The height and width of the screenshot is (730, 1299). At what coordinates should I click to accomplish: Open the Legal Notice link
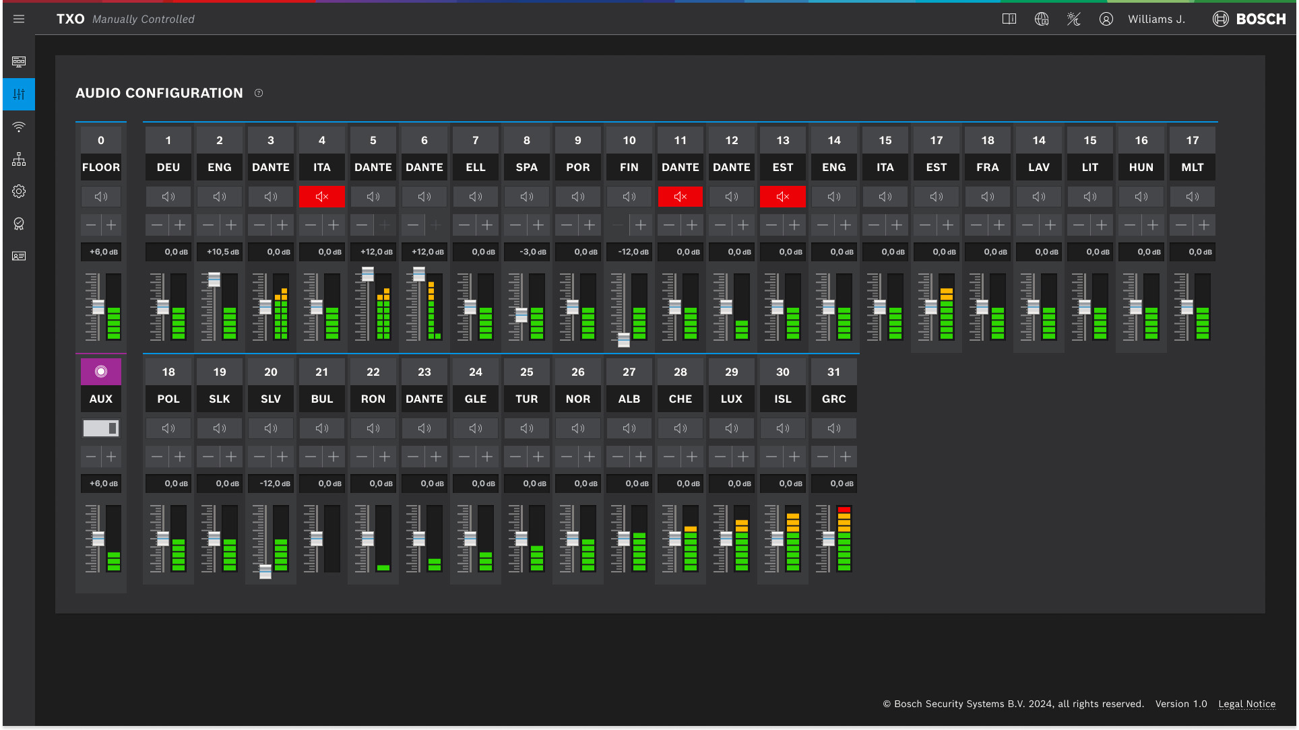(1246, 704)
